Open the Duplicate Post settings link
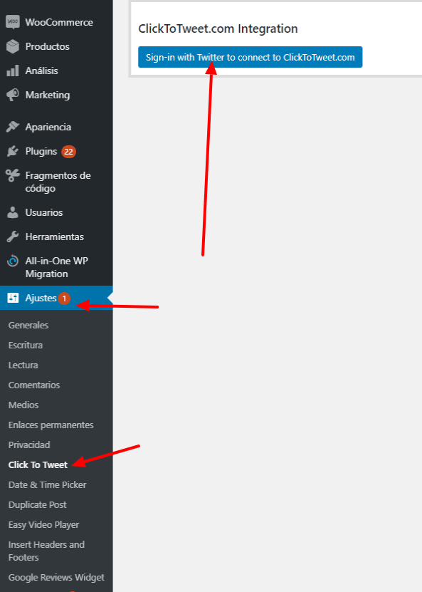 click(37, 505)
